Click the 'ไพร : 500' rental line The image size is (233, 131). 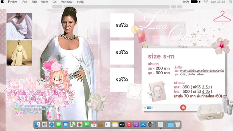[x=193, y=91]
